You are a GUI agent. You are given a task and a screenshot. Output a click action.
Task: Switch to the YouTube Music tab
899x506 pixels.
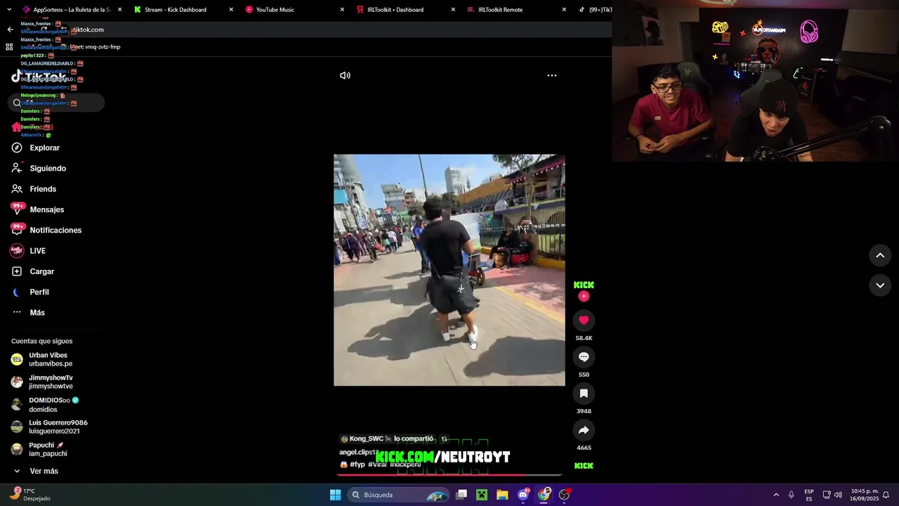point(275,10)
